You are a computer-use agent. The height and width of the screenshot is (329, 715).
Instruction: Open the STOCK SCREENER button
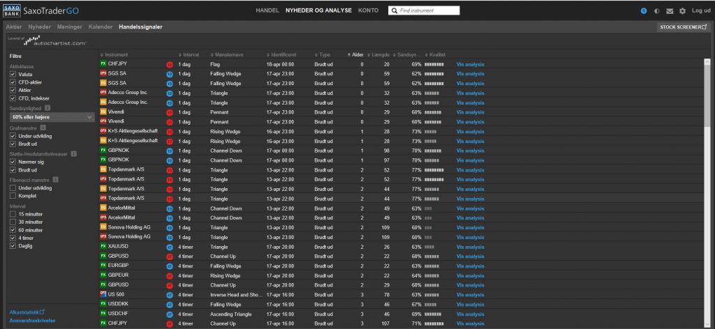[x=684, y=27]
